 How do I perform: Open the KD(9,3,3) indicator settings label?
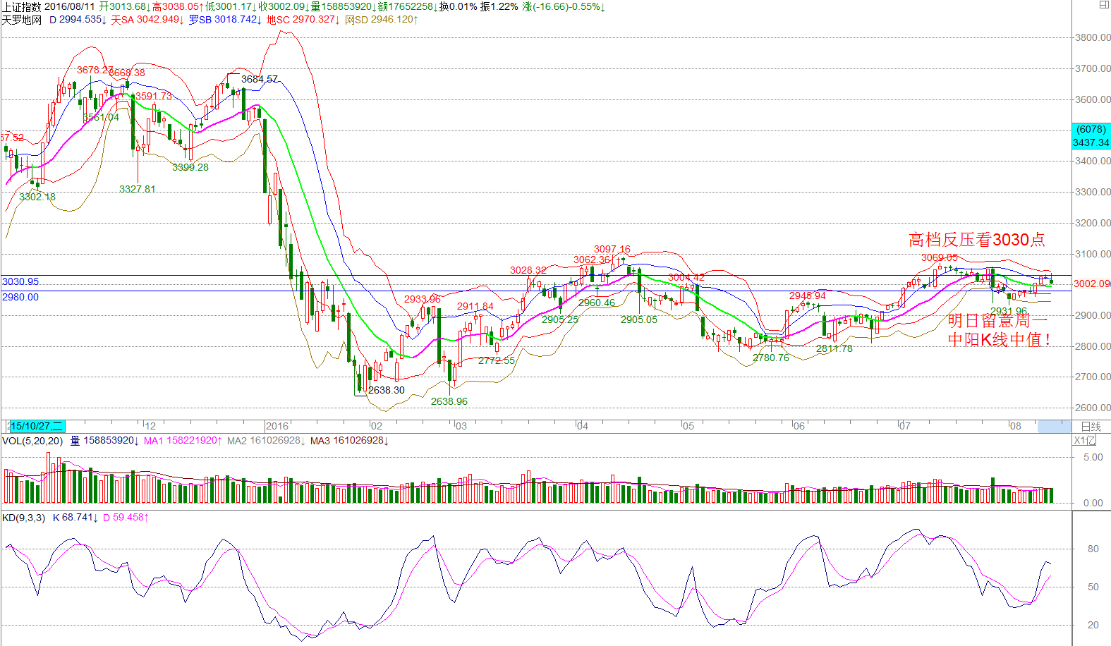coord(23,518)
